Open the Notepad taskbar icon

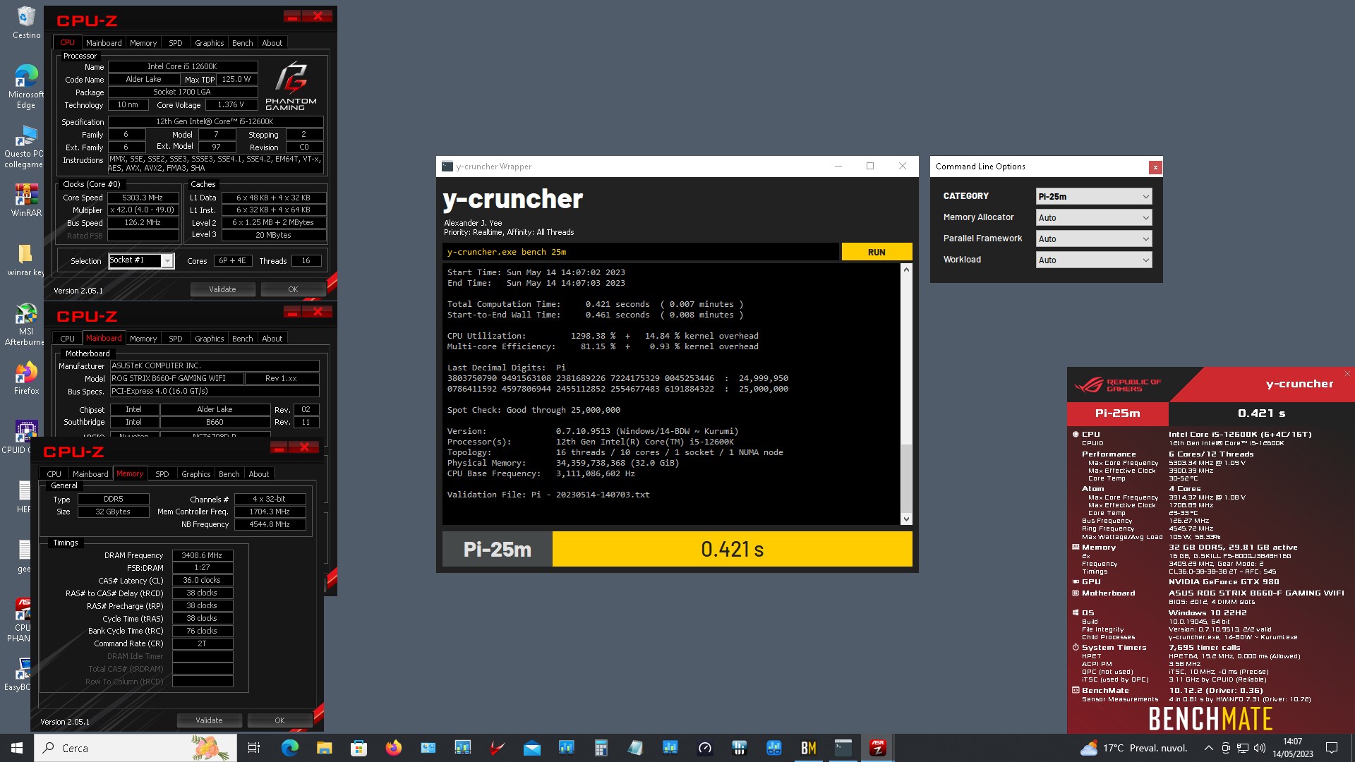click(x=635, y=748)
